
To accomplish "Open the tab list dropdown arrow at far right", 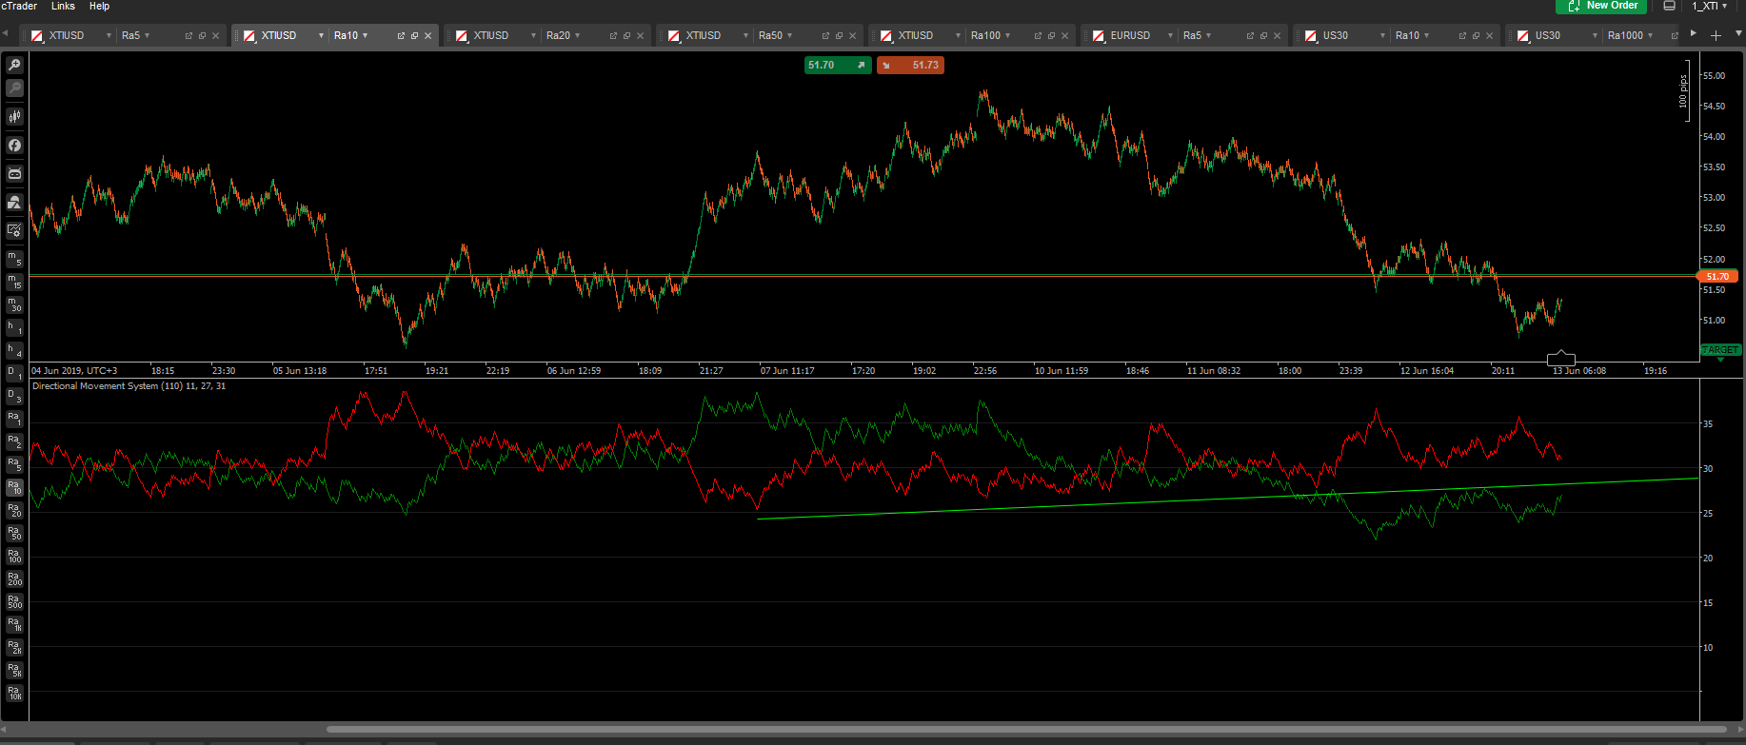I will click(1739, 34).
